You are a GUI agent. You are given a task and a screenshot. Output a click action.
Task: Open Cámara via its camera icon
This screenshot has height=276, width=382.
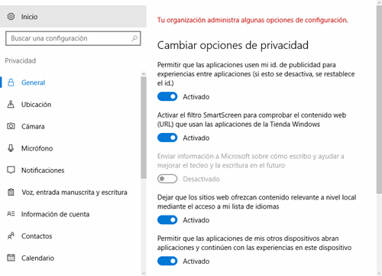click(11, 126)
